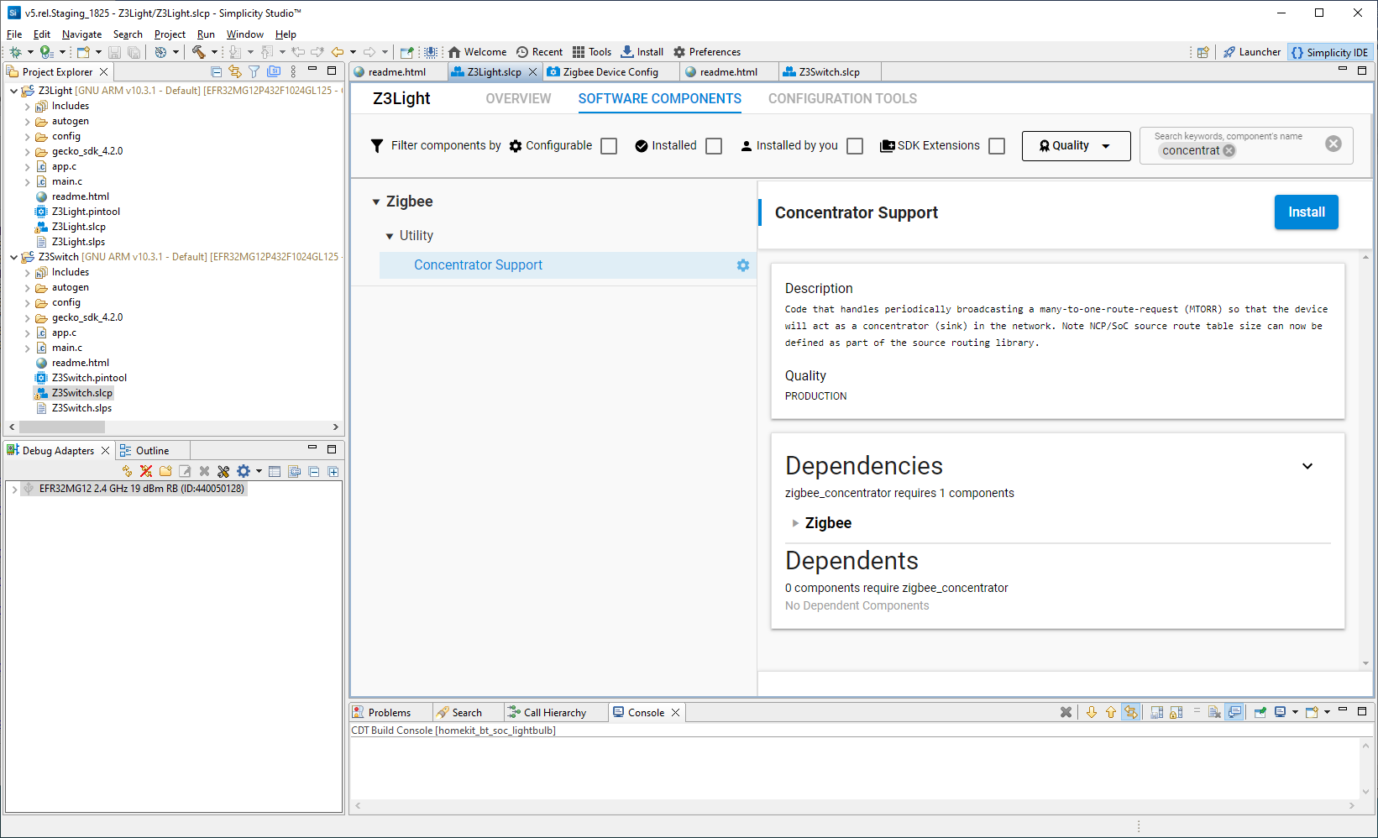
Task: Click the Concentrator Support gear configure icon
Action: tap(742, 265)
